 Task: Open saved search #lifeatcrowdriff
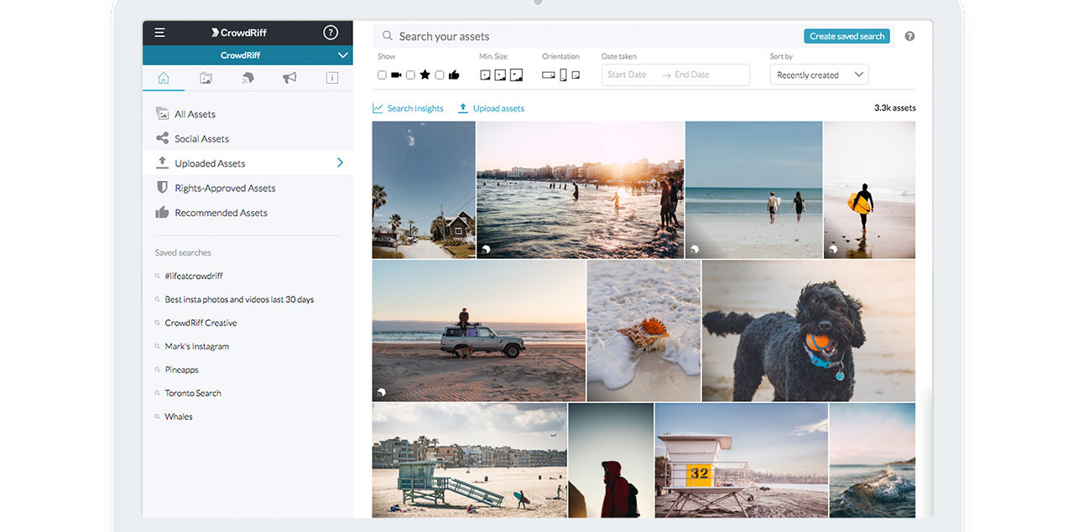(x=194, y=276)
